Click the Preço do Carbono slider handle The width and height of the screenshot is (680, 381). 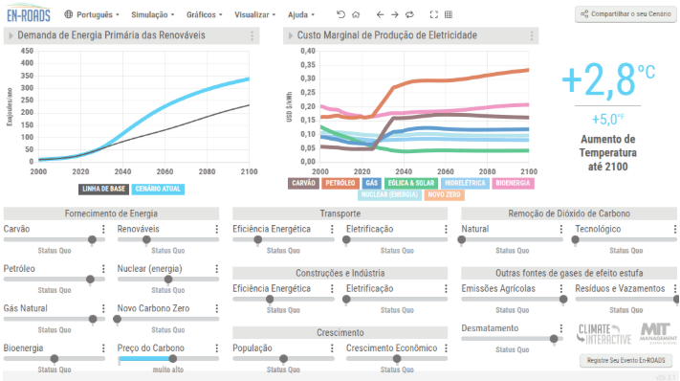(x=172, y=358)
